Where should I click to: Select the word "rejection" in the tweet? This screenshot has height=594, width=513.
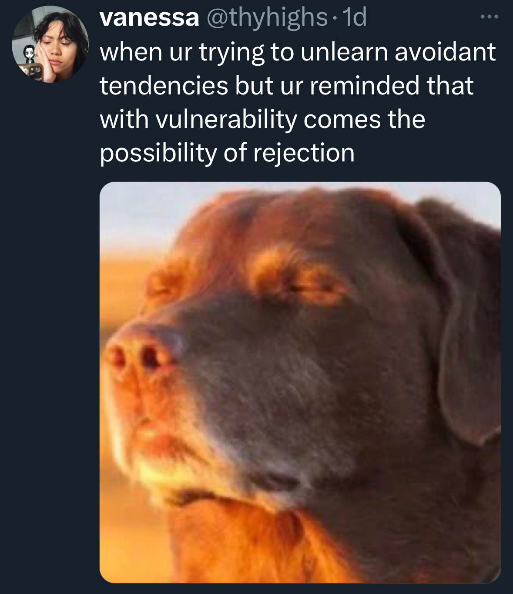click(x=304, y=154)
